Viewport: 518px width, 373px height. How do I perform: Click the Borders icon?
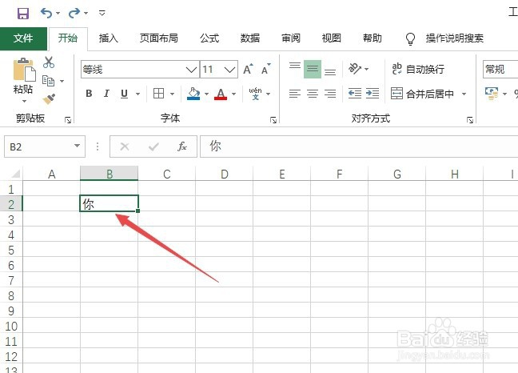coord(158,94)
